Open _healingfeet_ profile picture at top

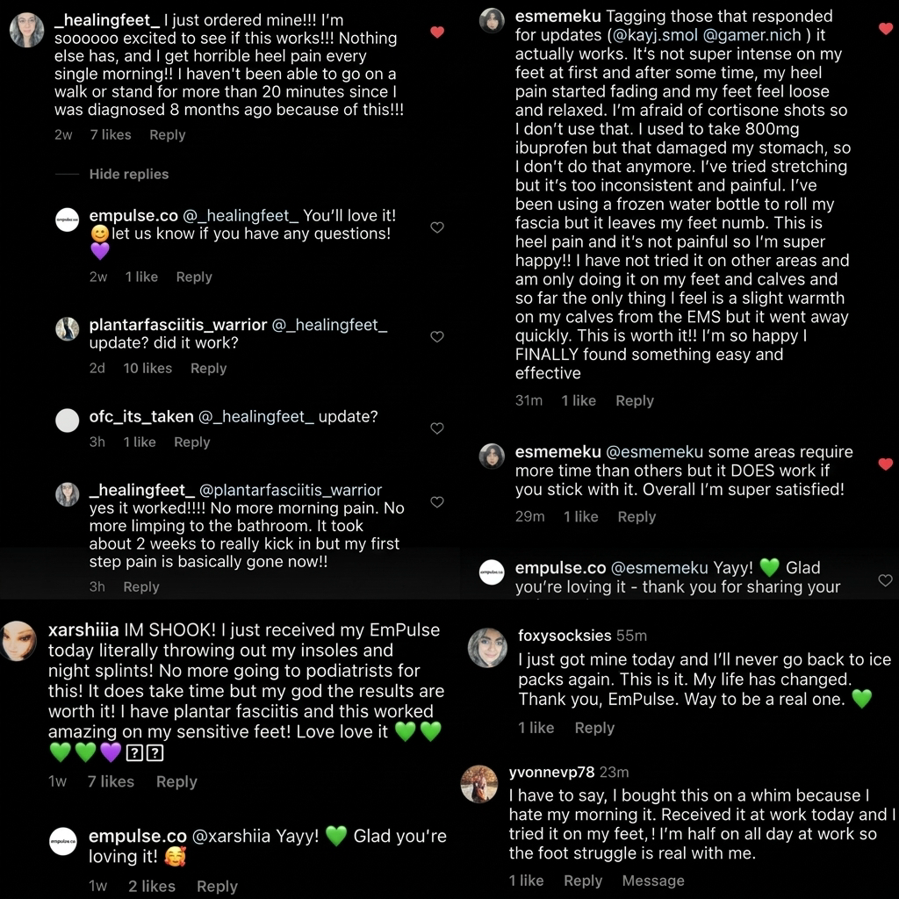click(x=26, y=30)
